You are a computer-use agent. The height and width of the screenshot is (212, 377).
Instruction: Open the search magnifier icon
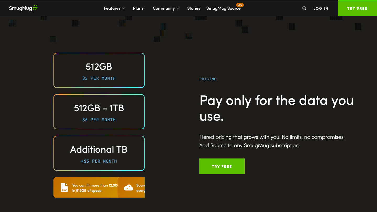pyautogui.click(x=304, y=8)
